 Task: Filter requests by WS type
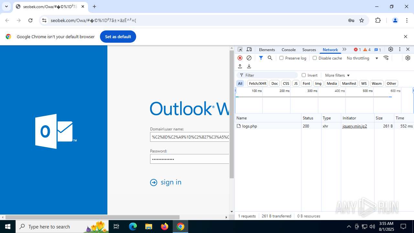click(364, 83)
